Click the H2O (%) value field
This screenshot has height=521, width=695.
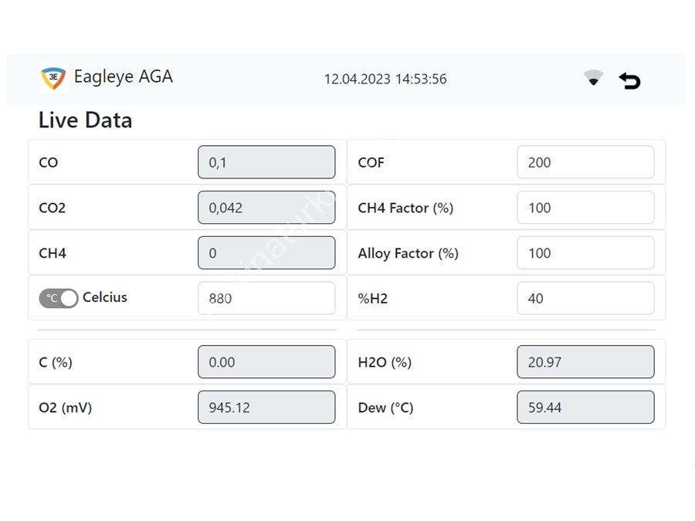[x=585, y=362]
